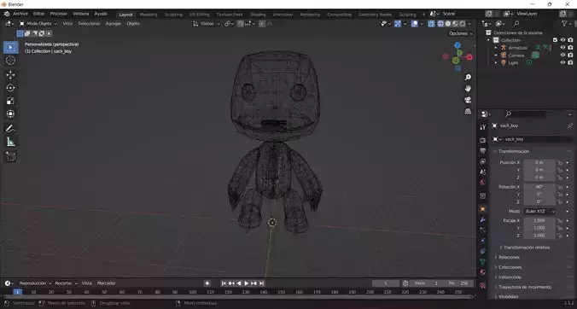The width and height of the screenshot is (577, 309).
Task: Switch to the Layout workspace tab
Action: [x=125, y=15]
